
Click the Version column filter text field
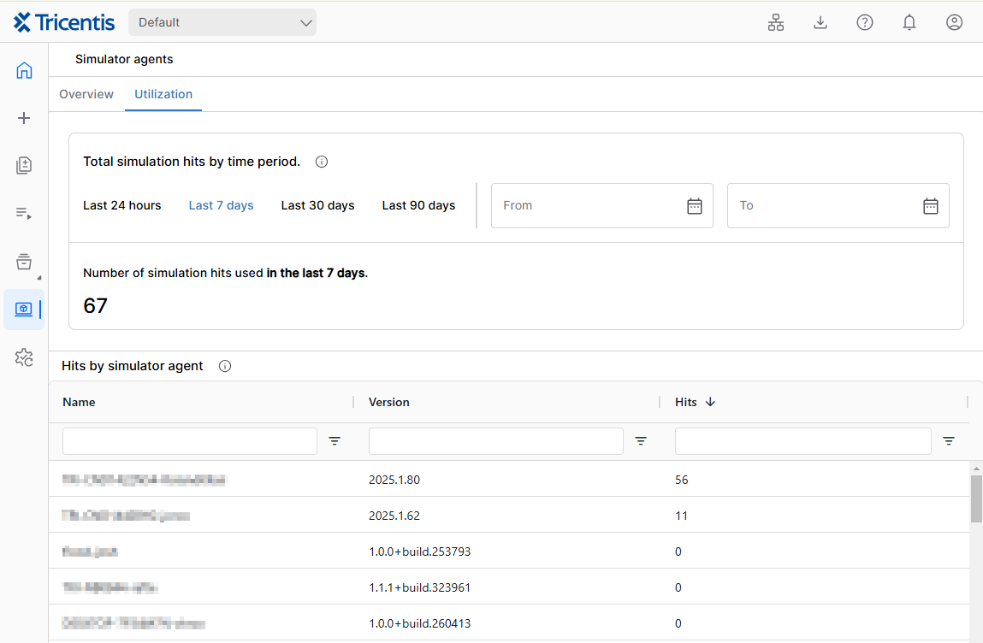click(x=495, y=441)
